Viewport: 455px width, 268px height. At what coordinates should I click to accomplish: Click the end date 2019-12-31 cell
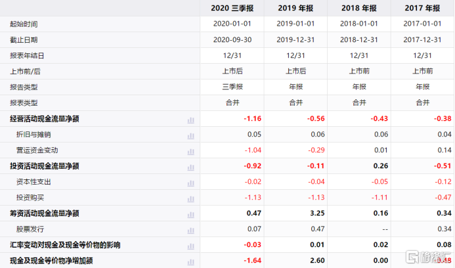pyautogui.click(x=295, y=40)
